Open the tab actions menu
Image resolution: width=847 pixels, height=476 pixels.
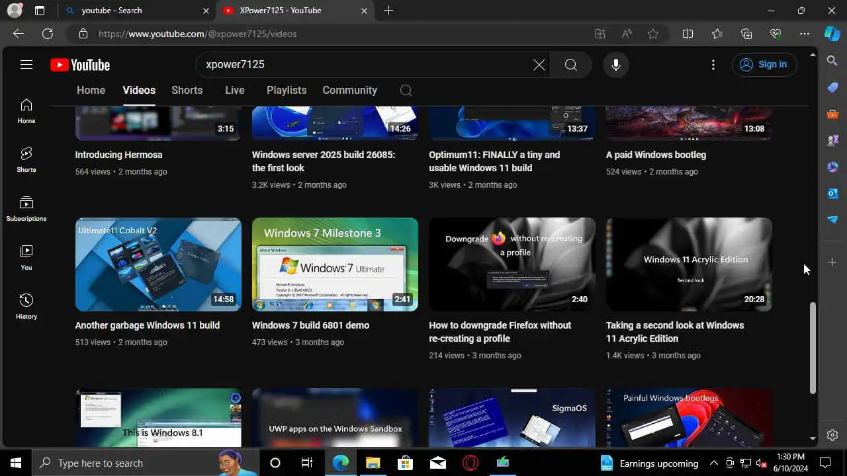click(x=40, y=11)
